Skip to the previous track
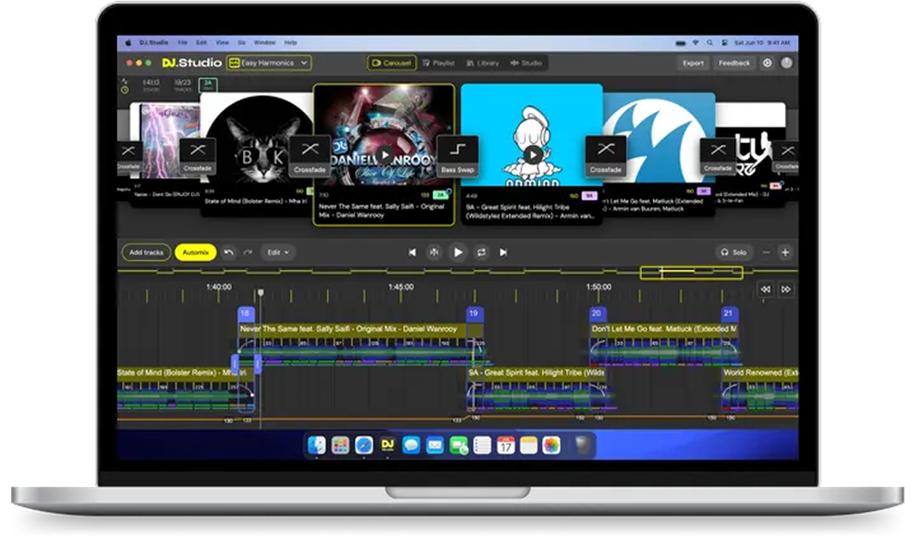914x538 pixels. point(412,253)
